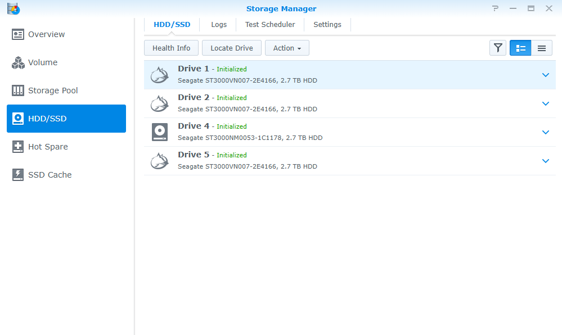Click Drive 5 Seagate ST3000VN007 model text
This screenshot has width=562, height=335.
(x=248, y=166)
